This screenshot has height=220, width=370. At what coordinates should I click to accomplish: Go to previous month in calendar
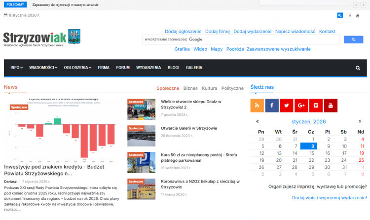tap(258, 121)
